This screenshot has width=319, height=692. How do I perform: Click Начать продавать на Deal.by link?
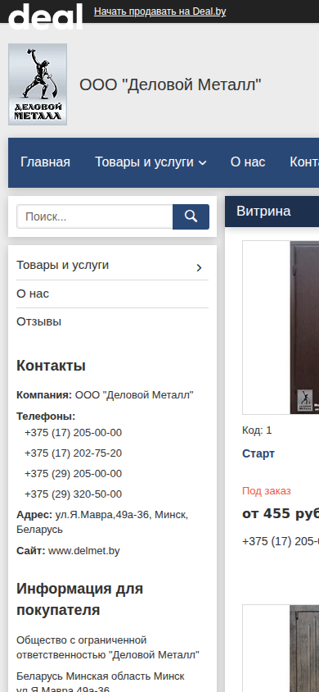click(160, 11)
